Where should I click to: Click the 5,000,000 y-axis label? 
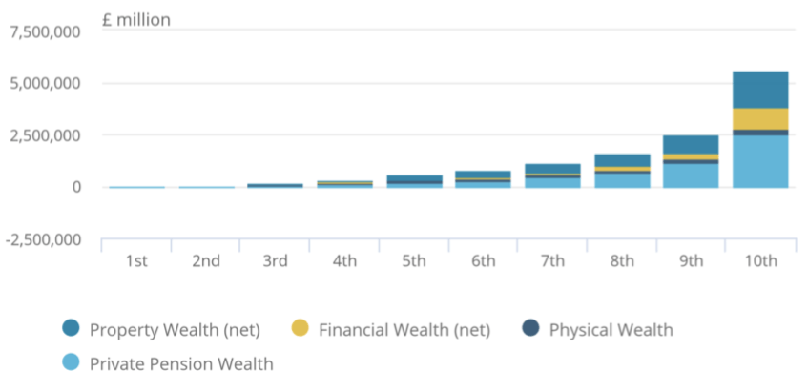pos(45,84)
